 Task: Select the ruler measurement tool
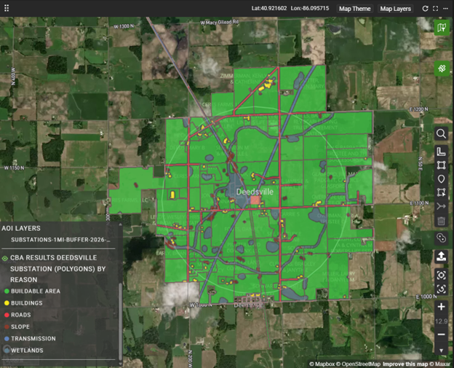point(441,152)
